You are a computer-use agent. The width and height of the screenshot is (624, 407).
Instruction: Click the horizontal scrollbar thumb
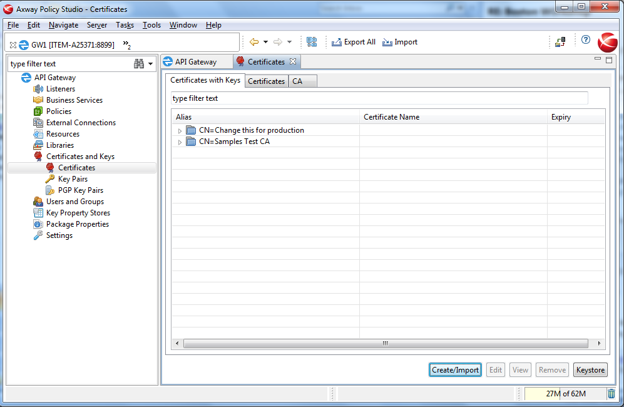[x=385, y=343]
